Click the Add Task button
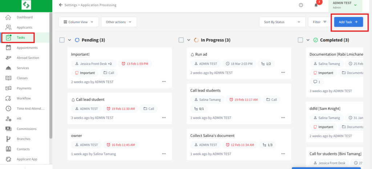The width and height of the screenshot is (372, 169). (348, 22)
